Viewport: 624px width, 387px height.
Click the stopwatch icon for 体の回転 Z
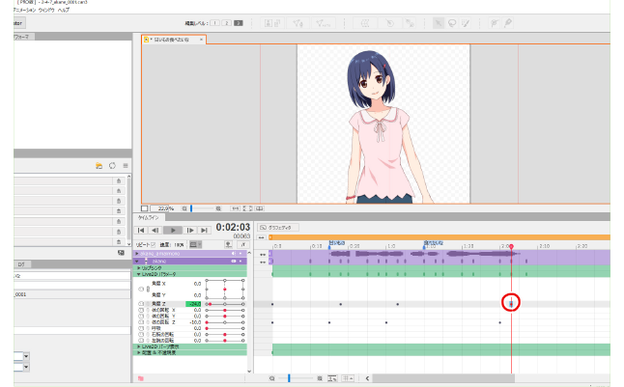(141, 322)
